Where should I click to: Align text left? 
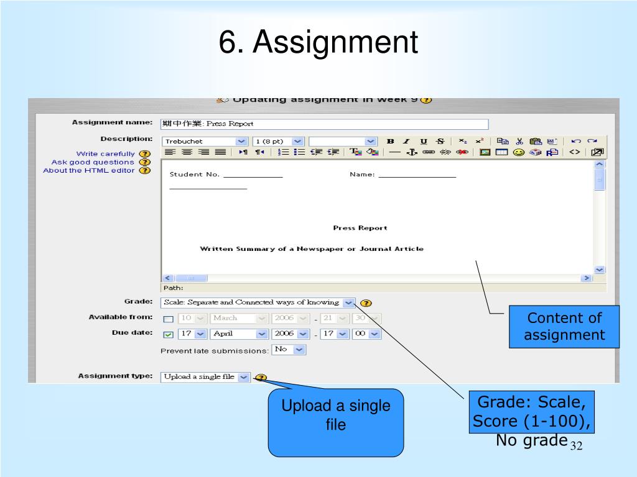170,152
